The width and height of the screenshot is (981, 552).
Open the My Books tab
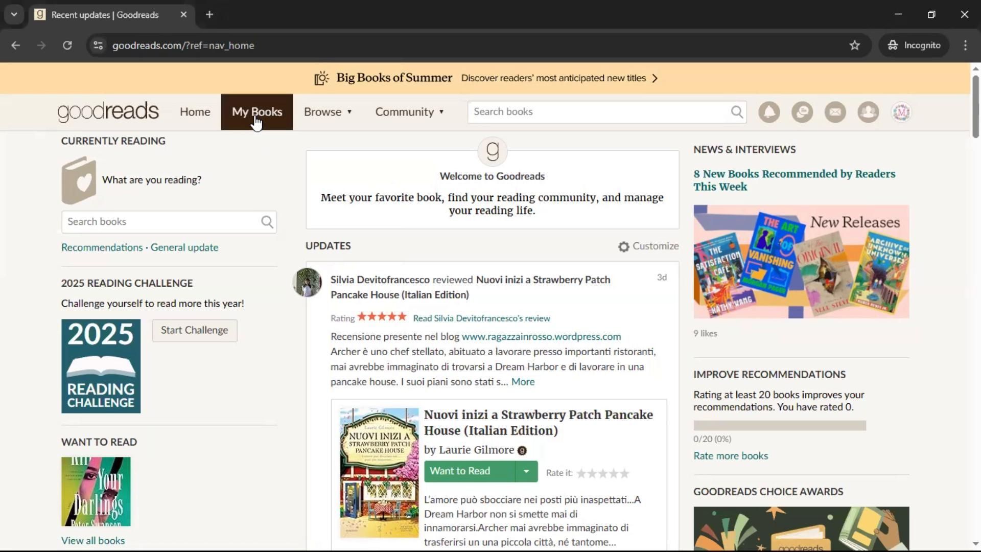[256, 112]
